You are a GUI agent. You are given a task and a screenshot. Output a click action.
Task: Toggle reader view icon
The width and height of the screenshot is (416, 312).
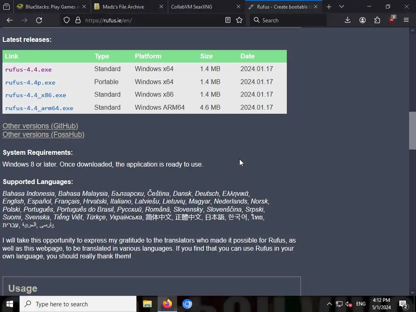tap(227, 20)
